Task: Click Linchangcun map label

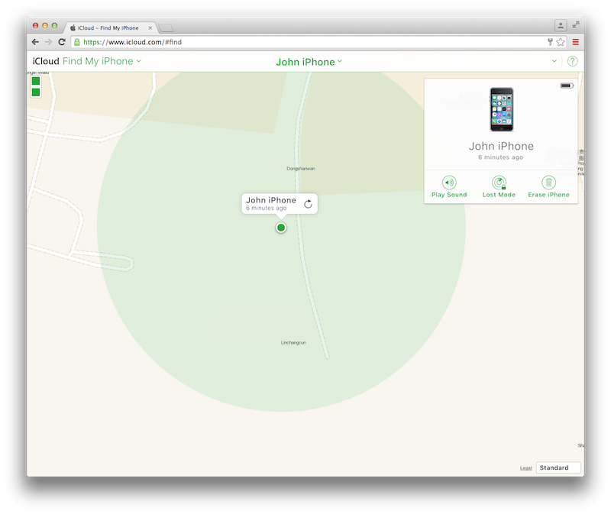Action: pyautogui.click(x=293, y=343)
